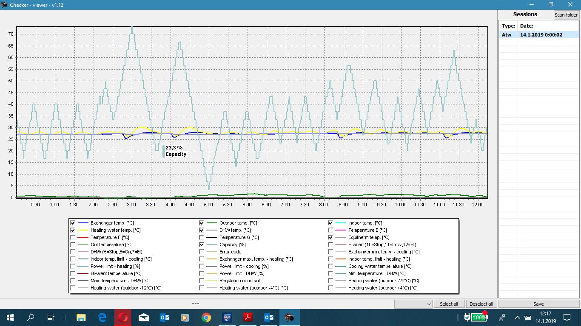Screen dimensions: 581x326
Task: Click the Scan folder button
Action: [x=566, y=15]
